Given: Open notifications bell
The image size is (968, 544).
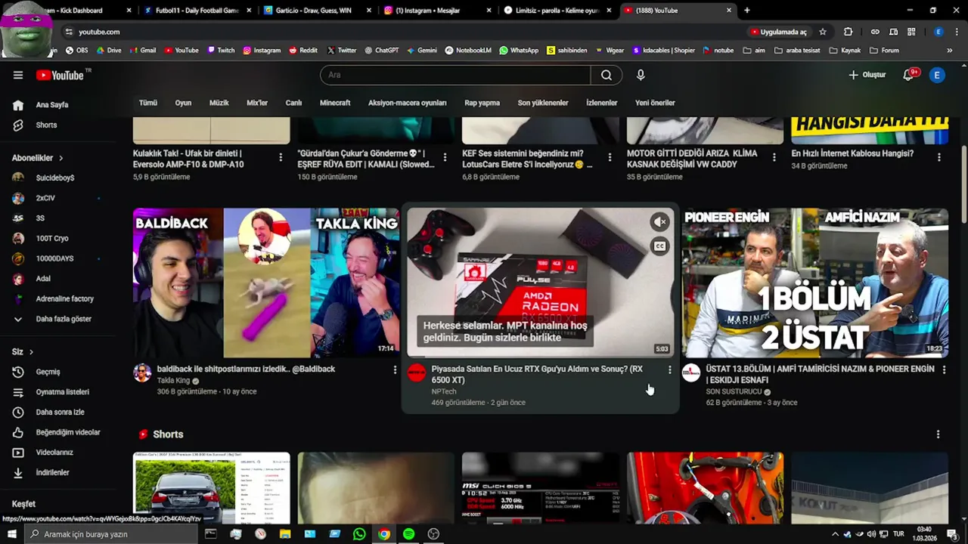Looking at the screenshot, I should coord(910,75).
